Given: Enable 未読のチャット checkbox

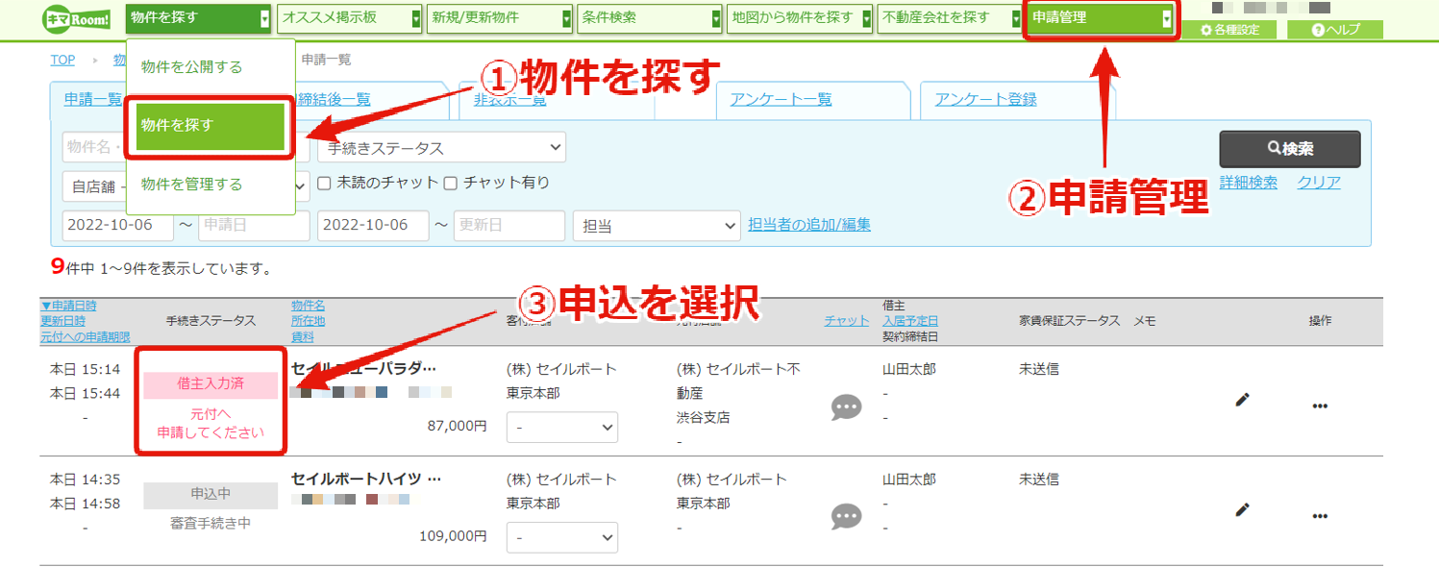Looking at the screenshot, I should click(325, 183).
